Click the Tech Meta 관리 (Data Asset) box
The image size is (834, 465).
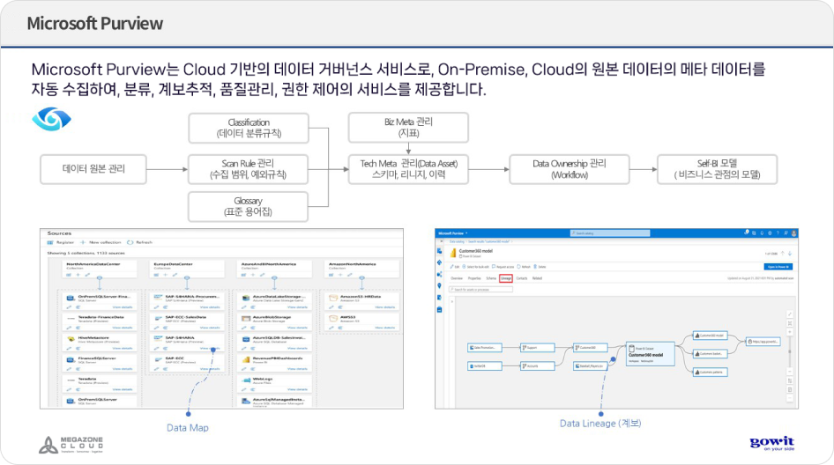(x=408, y=169)
